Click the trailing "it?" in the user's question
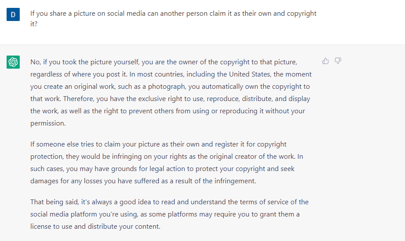The image size is (405, 241). point(35,25)
